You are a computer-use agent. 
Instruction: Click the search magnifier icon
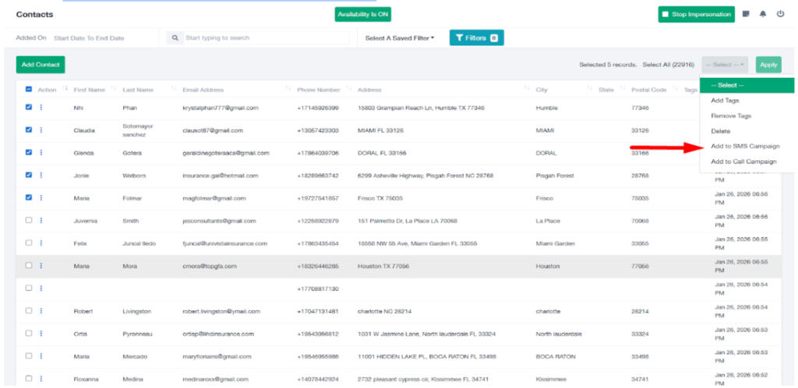pyautogui.click(x=175, y=37)
